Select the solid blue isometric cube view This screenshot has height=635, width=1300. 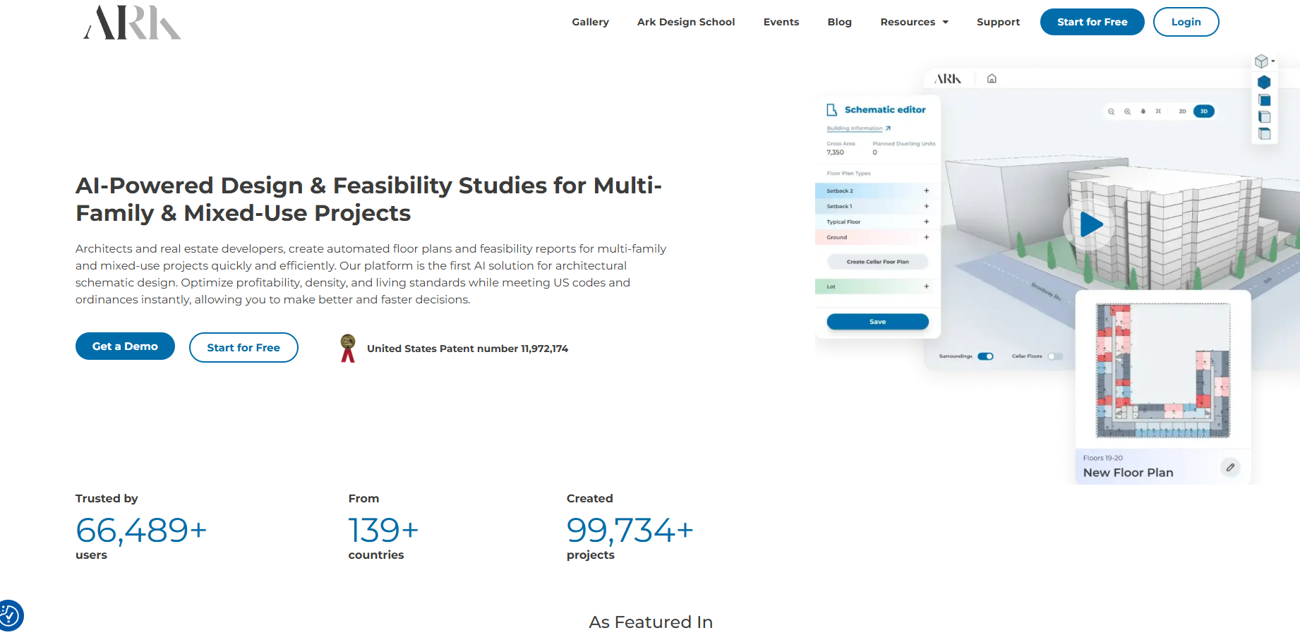click(x=1264, y=82)
